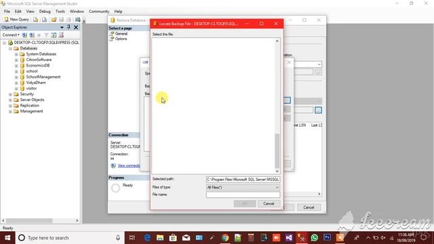Pin the Object Explorer panel
The width and height of the screenshot is (434, 244).
68,27
